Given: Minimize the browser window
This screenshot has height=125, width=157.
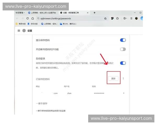Looking at the screenshot, I should [x=135, y=13].
